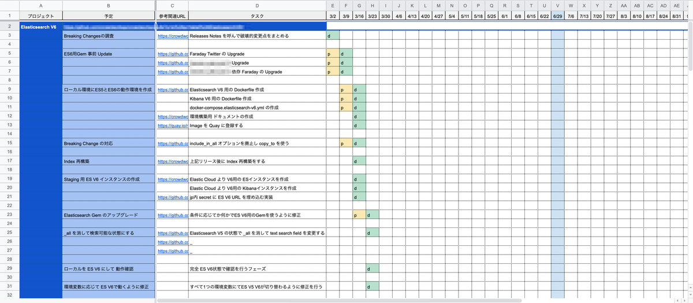
Task: Click the プロジェクト header cell
Action: (x=40, y=16)
